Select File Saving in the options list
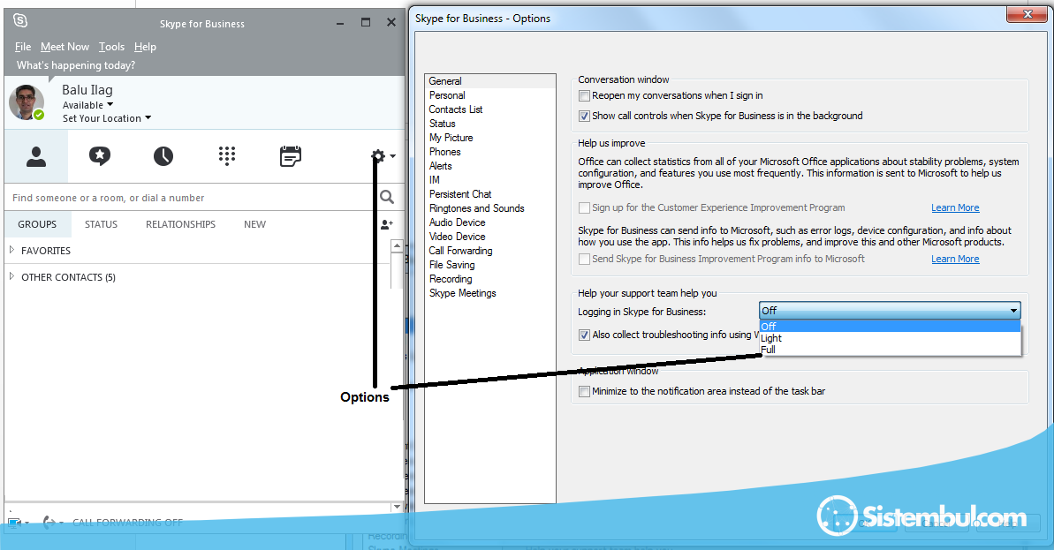Viewport: 1054px width, 550px height. pyautogui.click(x=490, y=265)
